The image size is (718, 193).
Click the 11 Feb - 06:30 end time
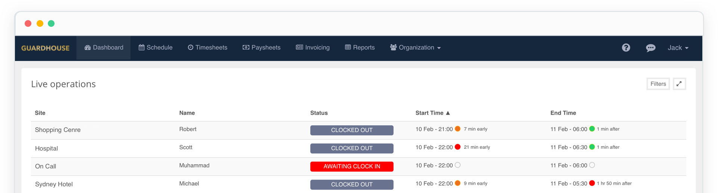point(569,147)
